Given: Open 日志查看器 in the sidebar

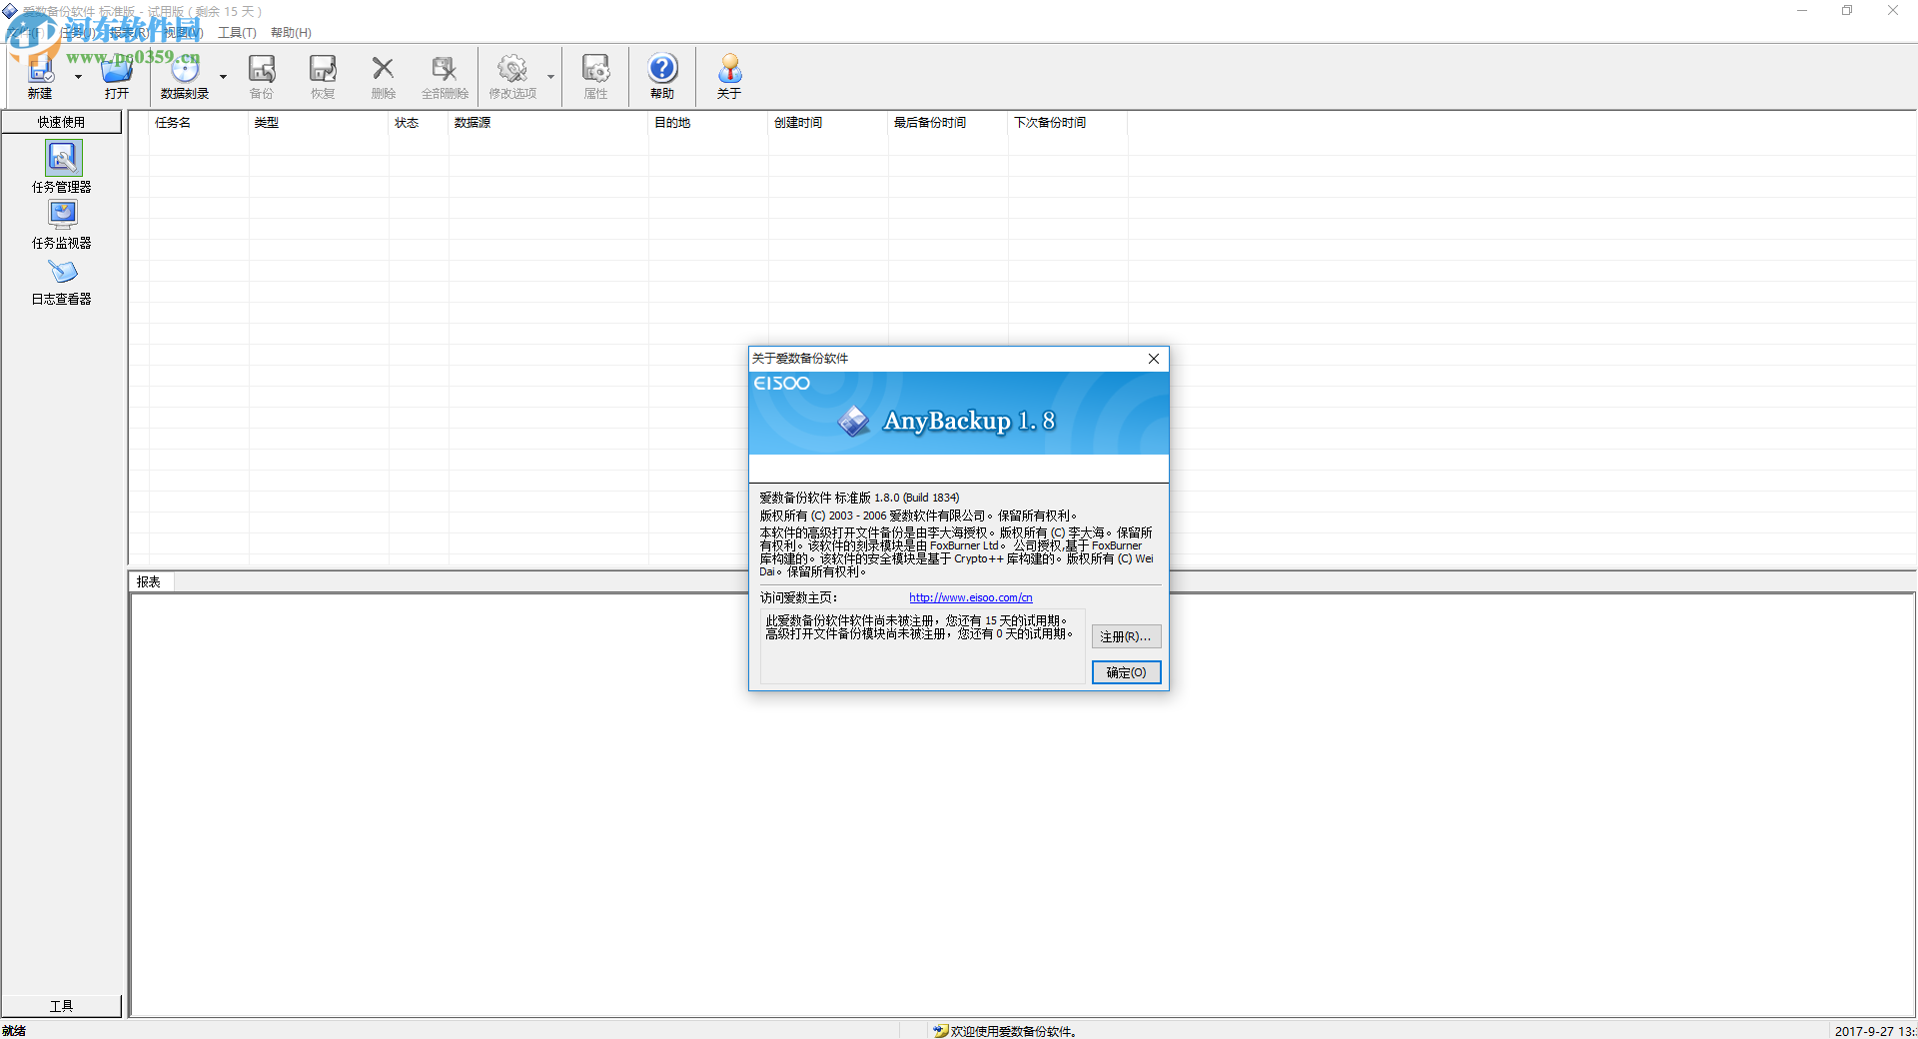Looking at the screenshot, I should (62, 283).
